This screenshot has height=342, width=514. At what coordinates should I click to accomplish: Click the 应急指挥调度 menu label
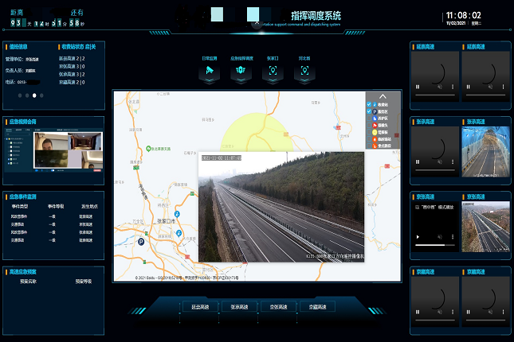(241, 58)
